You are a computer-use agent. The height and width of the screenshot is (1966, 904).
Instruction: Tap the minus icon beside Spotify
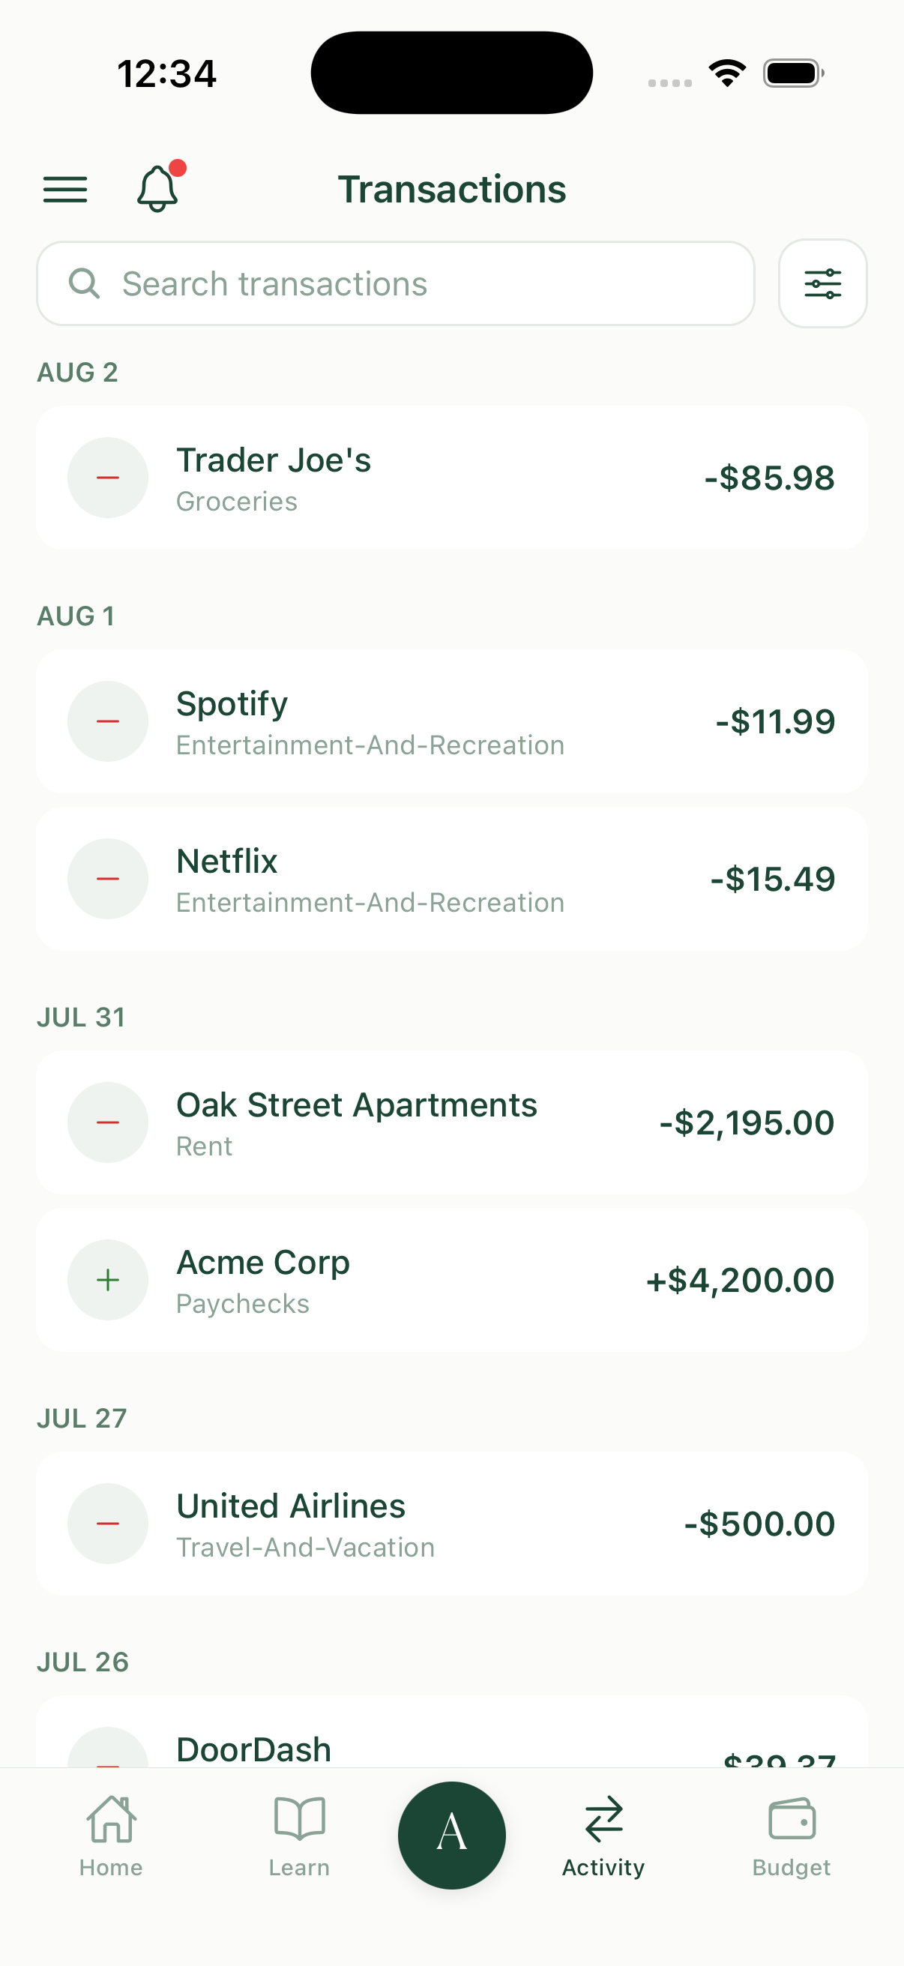pos(107,721)
